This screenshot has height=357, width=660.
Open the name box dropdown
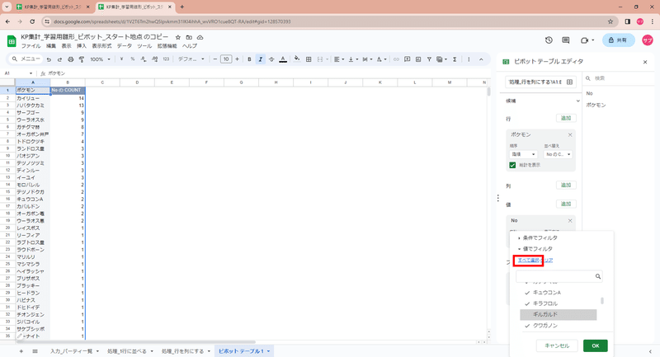click(31, 73)
